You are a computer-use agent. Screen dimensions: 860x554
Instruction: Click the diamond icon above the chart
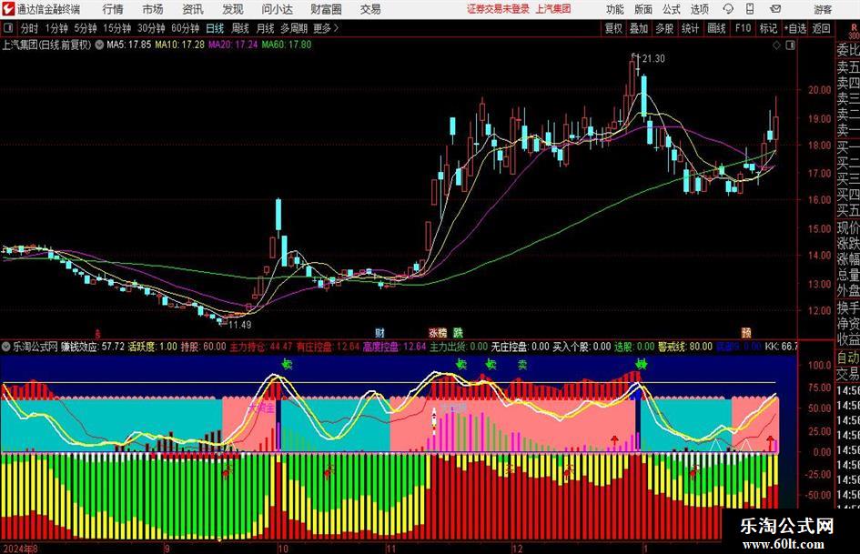click(x=776, y=45)
